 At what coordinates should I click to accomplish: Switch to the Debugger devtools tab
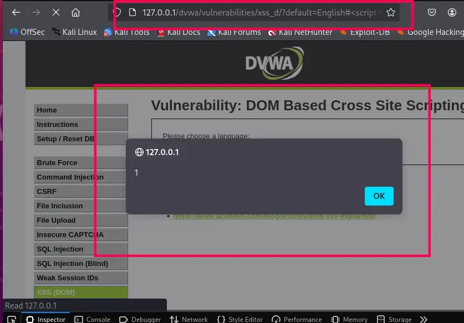(x=140, y=320)
